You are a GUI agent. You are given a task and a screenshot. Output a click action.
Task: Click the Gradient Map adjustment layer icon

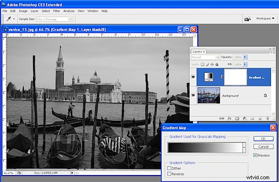pos(208,77)
